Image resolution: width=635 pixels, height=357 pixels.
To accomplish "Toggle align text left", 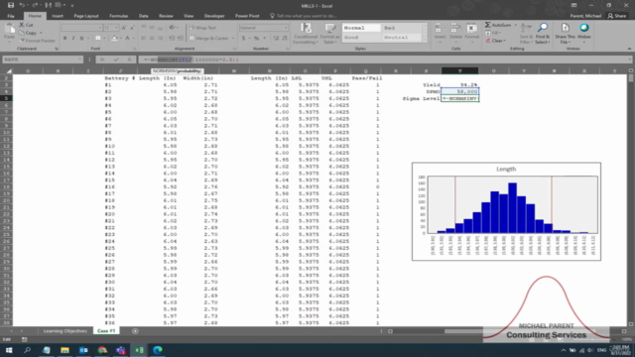I will (x=144, y=38).
